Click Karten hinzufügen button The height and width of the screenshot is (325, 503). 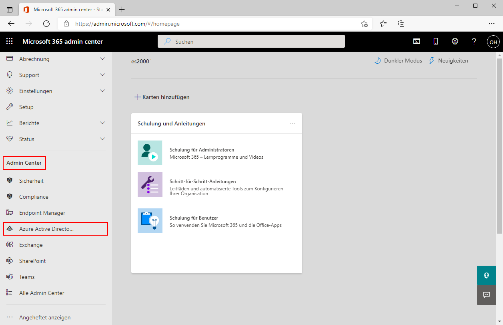[162, 97]
